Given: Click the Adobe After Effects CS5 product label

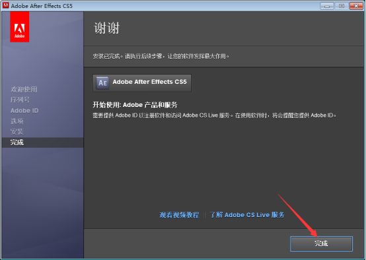Looking at the screenshot, I should [x=149, y=82].
